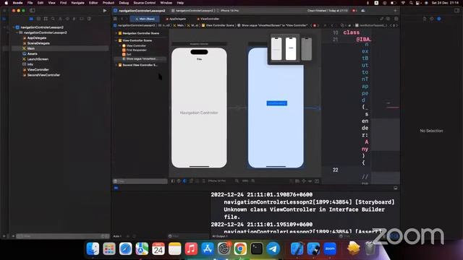Collapse the navigationControlerLessopn2 project root
Screen dimensions: 463x260
pyautogui.click(x=14, y=27)
